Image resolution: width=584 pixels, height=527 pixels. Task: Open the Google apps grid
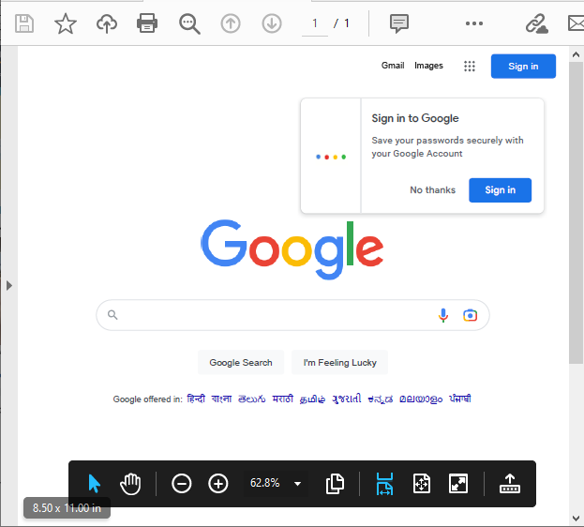470,67
